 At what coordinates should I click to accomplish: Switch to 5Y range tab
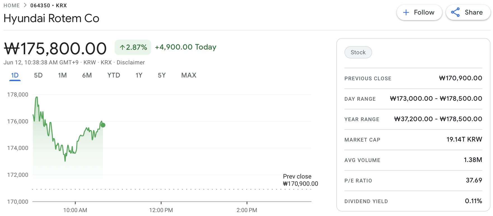[x=162, y=75]
